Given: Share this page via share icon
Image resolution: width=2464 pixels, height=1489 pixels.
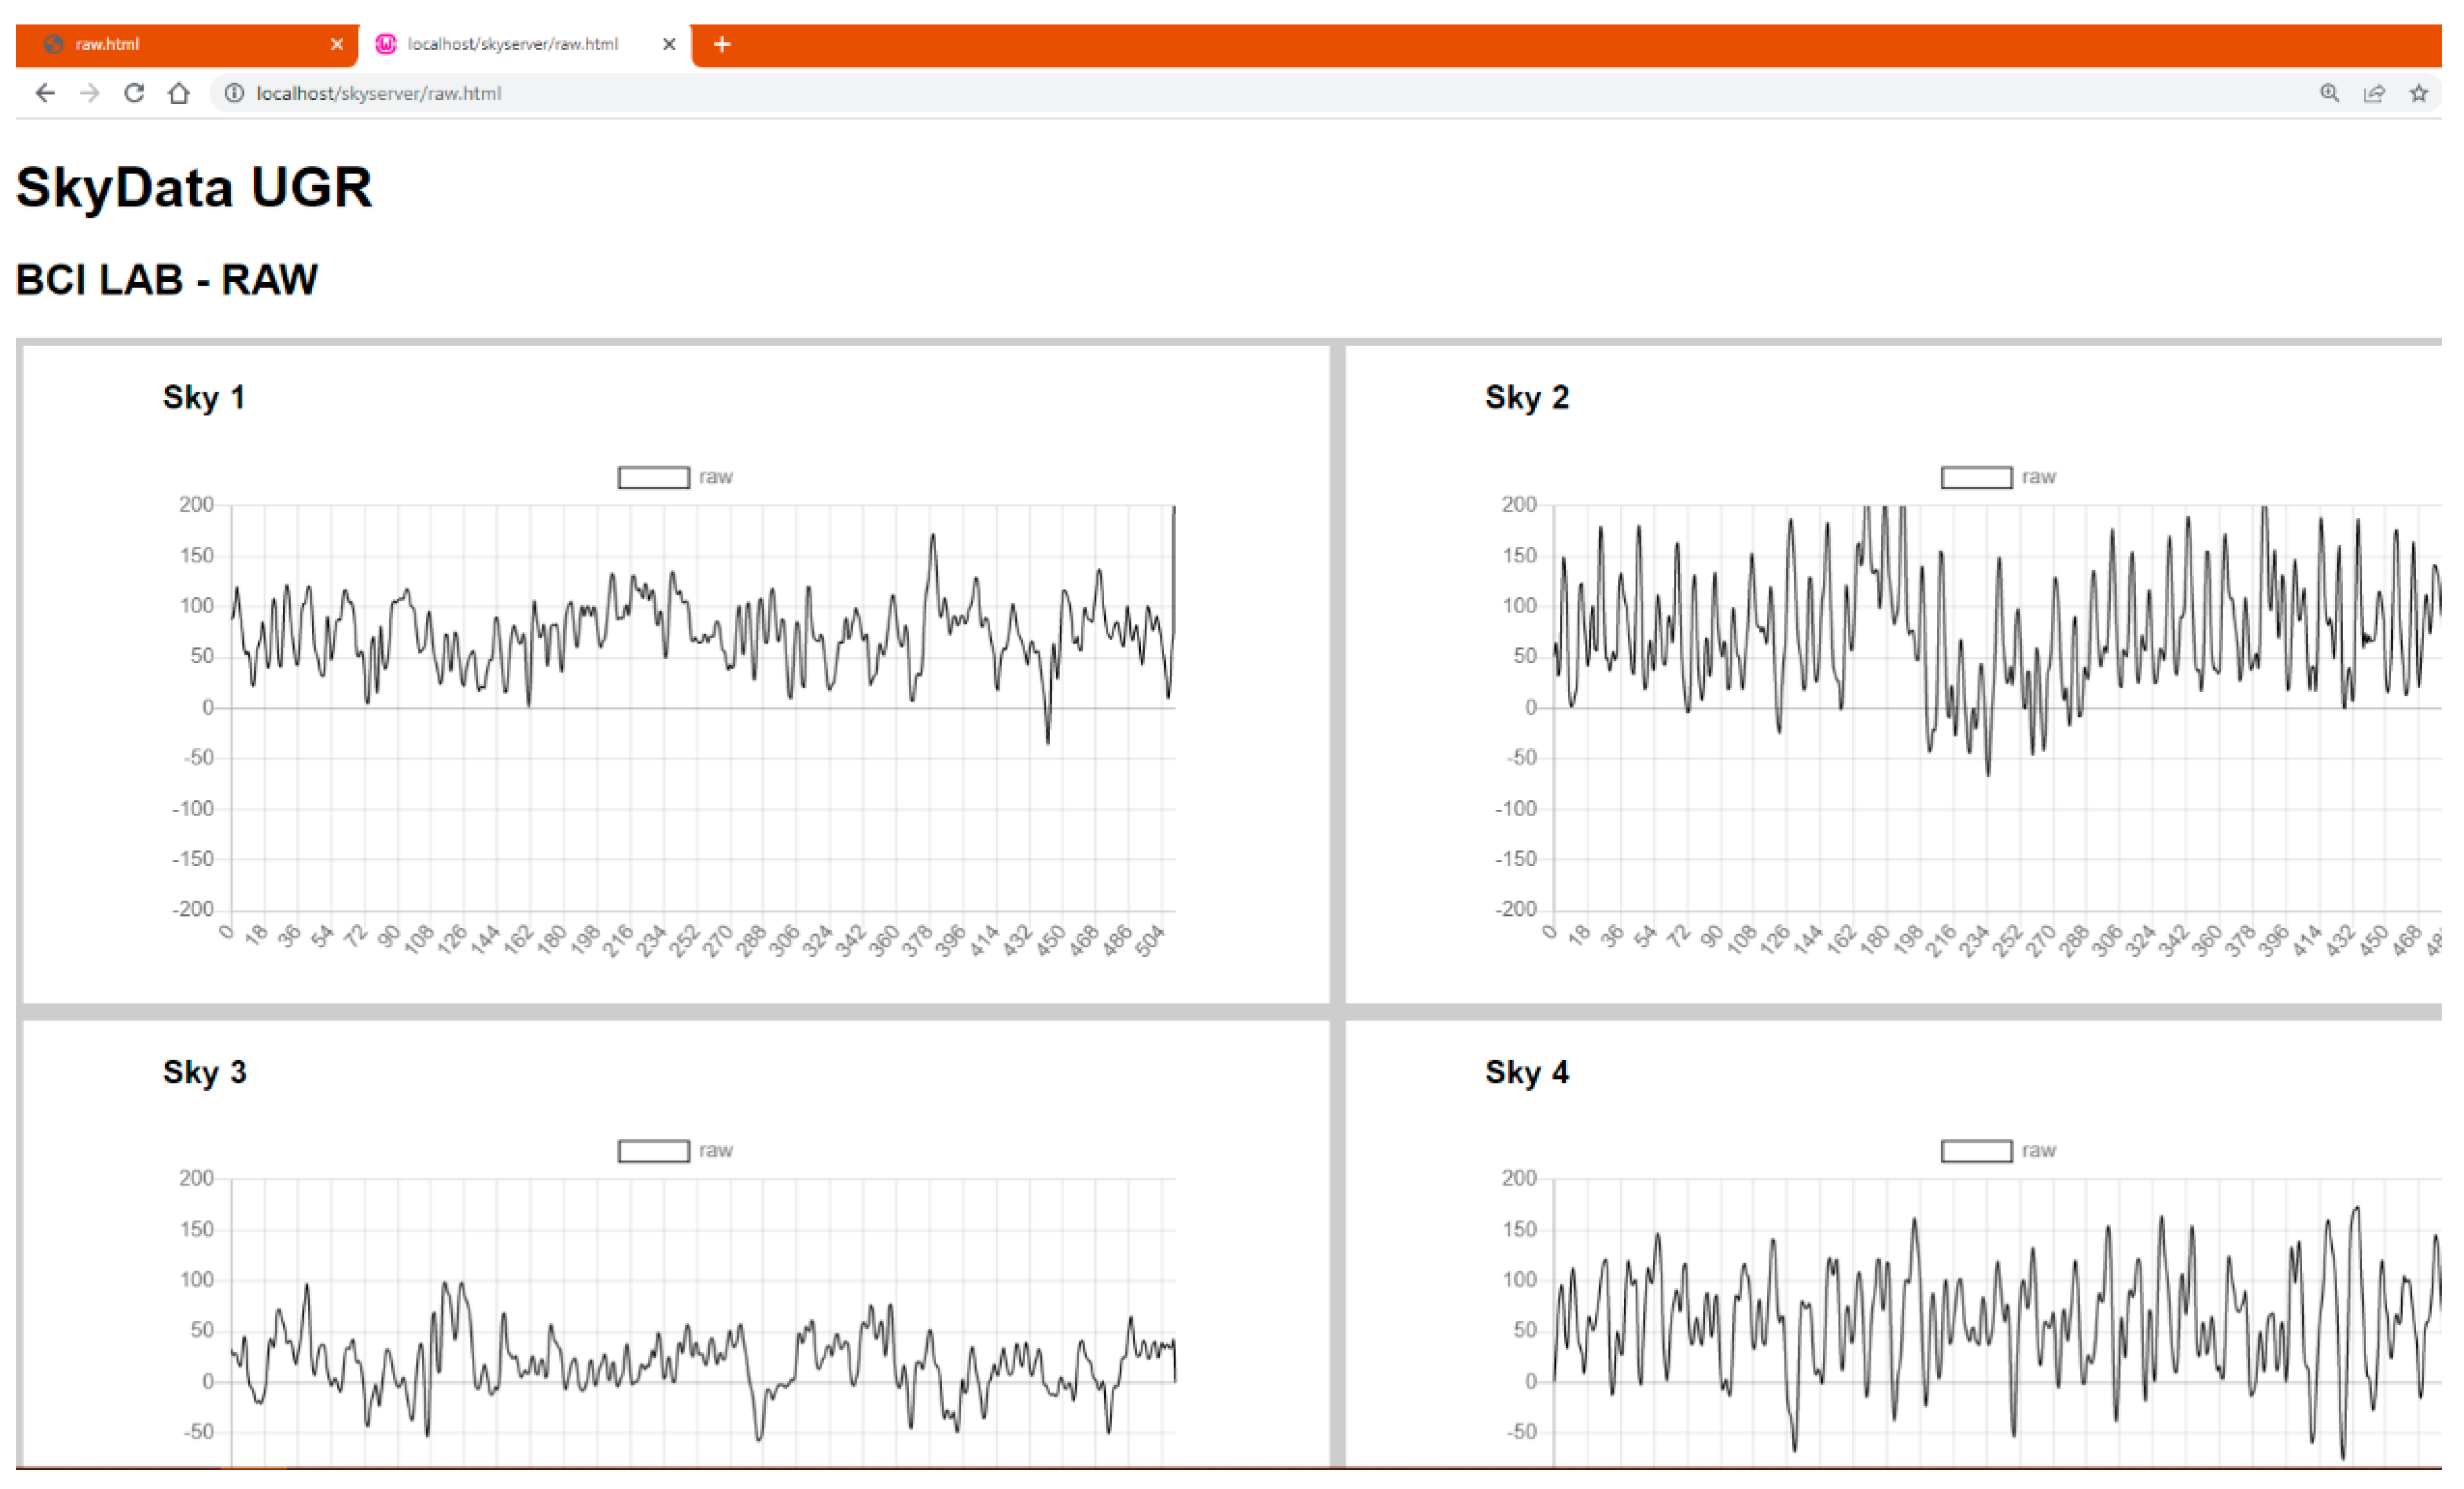Looking at the screenshot, I should [2374, 94].
